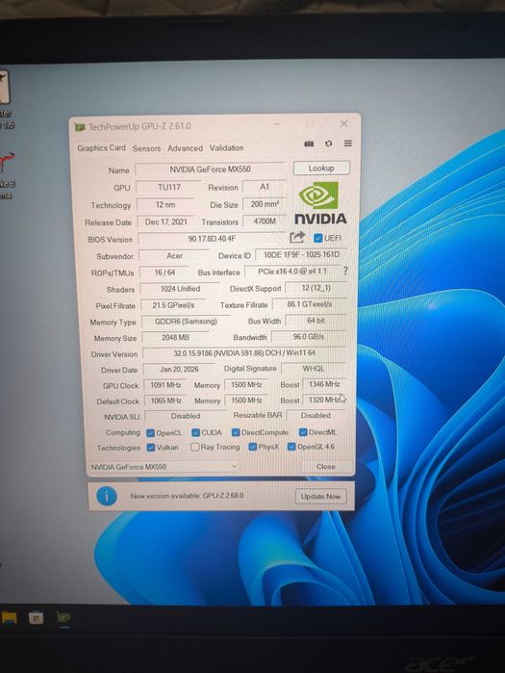The height and width of the screenshot is (673, 505).
Task: Open the GPU-Z hamburger menu
Action: (x=348, y=143)
